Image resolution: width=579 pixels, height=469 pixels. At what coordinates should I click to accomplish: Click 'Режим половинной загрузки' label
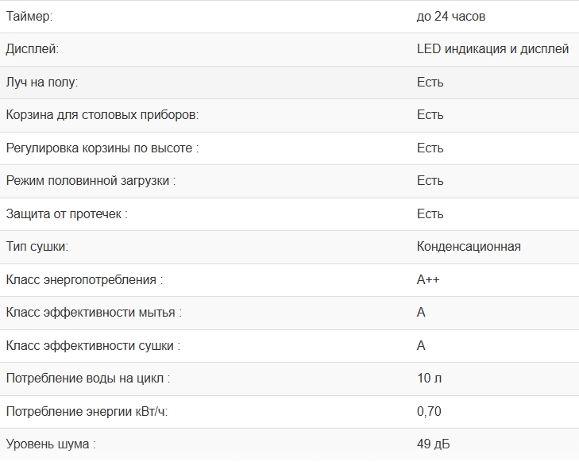tap(91, 181)
